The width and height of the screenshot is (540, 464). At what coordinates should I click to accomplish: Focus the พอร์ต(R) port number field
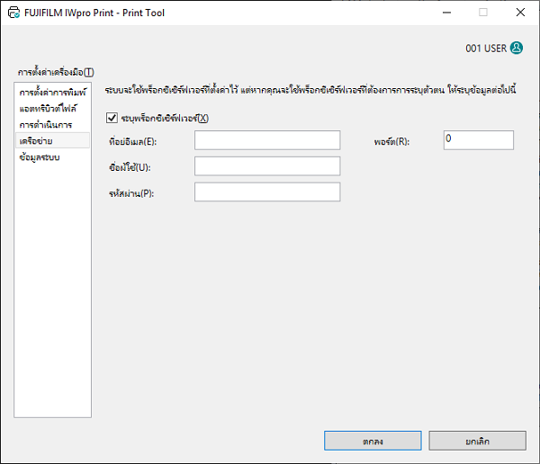[x=478, y=139]
